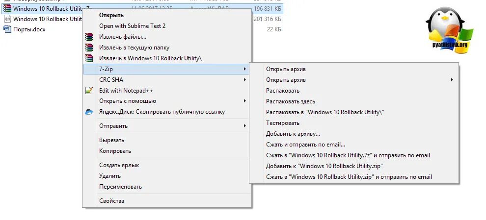Select "Копировать" in the context menu
This screenshot has height=220, width=486.
coord(167,151)
